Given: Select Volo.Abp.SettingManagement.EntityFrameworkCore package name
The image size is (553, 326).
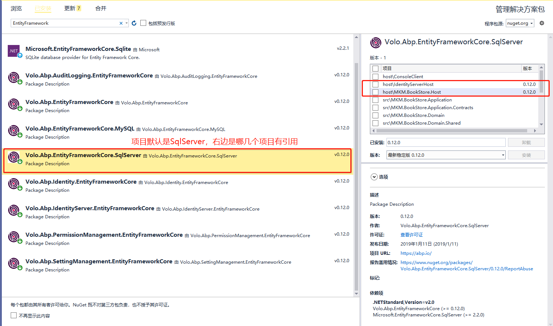Looking at the screenshot, I should pos(99,261).
